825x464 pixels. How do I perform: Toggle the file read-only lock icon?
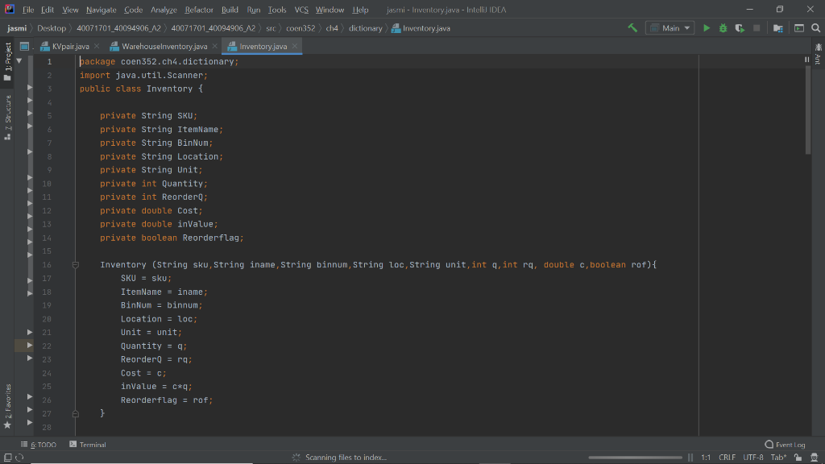tap(798, 458)
